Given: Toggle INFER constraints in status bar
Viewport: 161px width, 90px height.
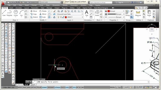Looking at the screenshot, I should 20,87.
